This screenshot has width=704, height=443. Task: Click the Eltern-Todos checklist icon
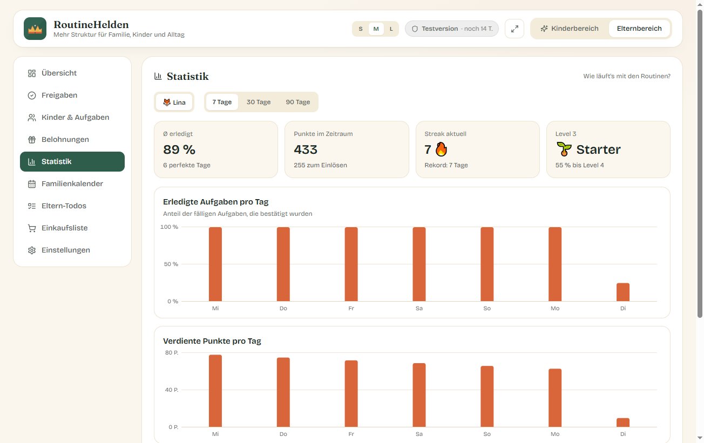pos(32,206)
